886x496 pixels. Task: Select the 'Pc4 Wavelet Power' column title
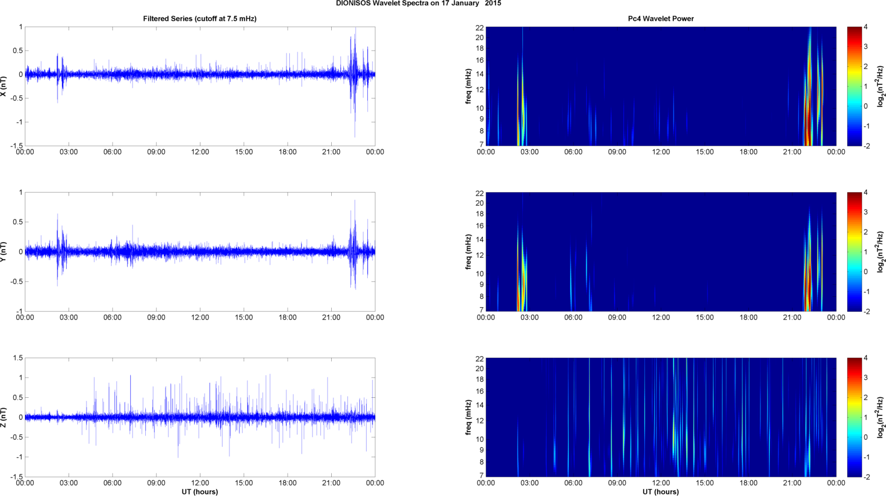tap(661, 19)
